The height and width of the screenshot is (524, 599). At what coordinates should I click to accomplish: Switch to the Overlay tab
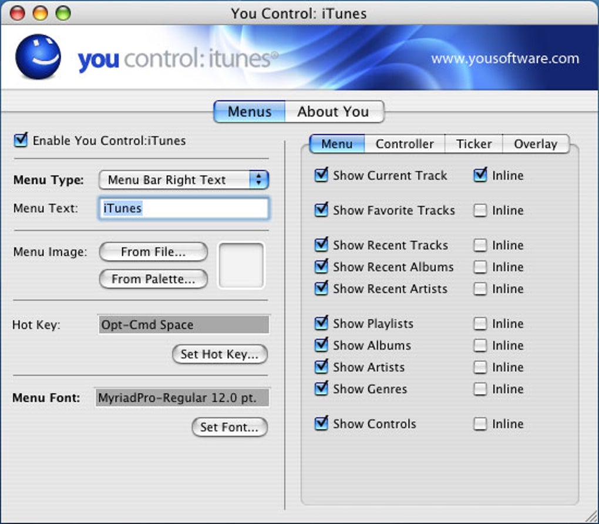pos(536,144)
